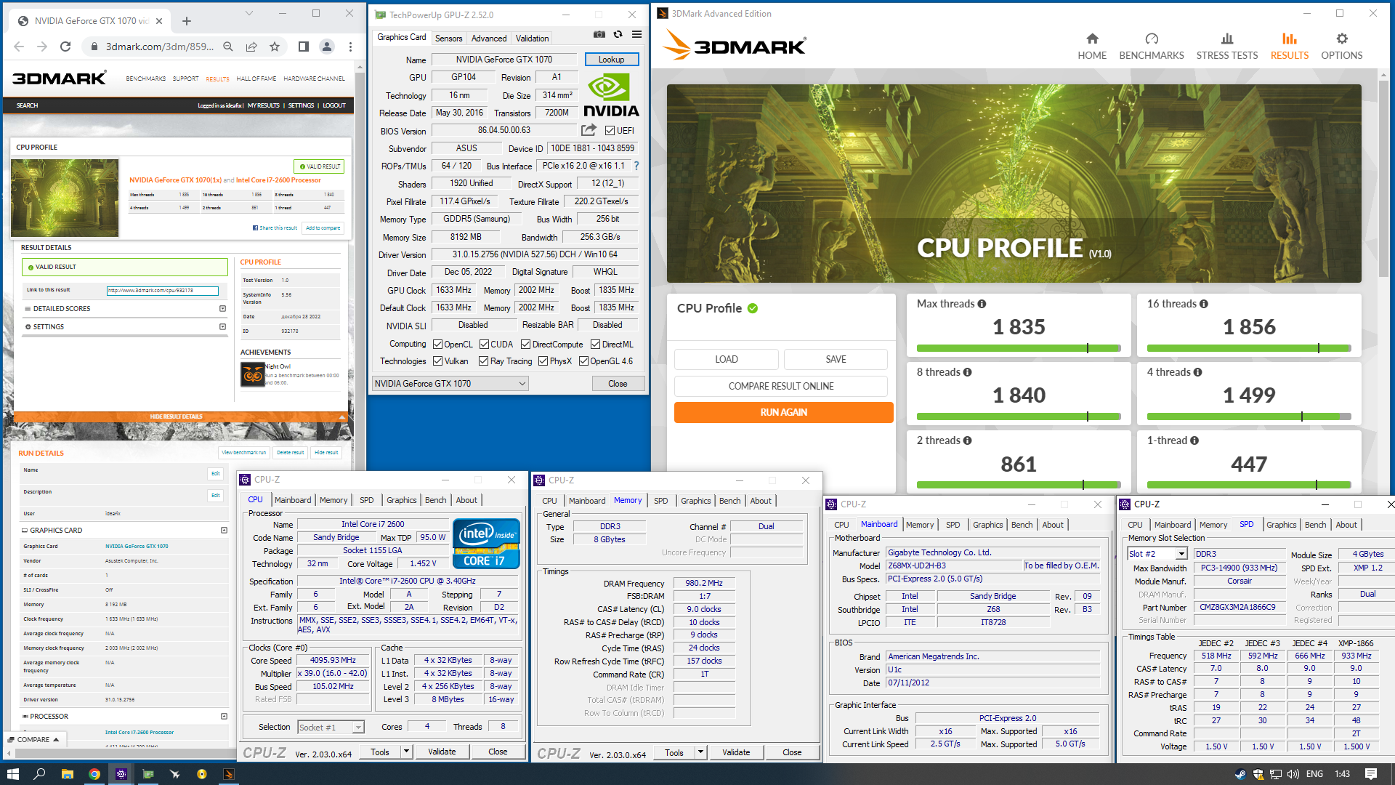The width and height of the screenshot is (1395, 785).
Task: Click the Max threads info icon
Action: [x=982, y=304]
